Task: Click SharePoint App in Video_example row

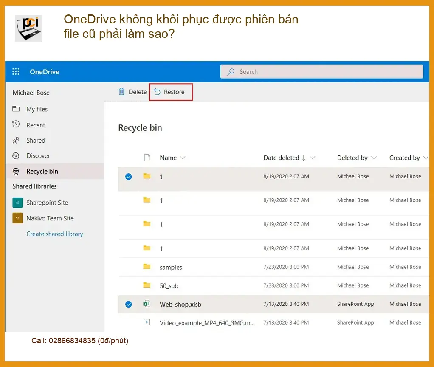Action: pos(355,322)
